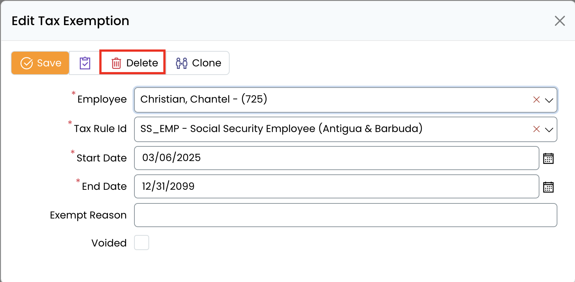
Task: Click the Clone people icon
Action: pos(181,63)
